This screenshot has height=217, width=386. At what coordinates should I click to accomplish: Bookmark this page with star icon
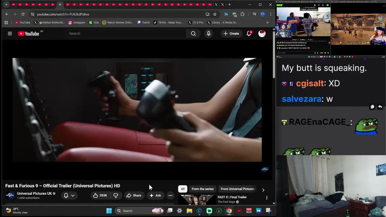tap(215, 14)
